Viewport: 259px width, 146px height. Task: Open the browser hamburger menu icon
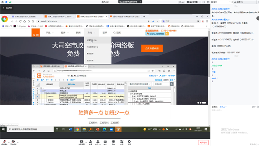207,21
